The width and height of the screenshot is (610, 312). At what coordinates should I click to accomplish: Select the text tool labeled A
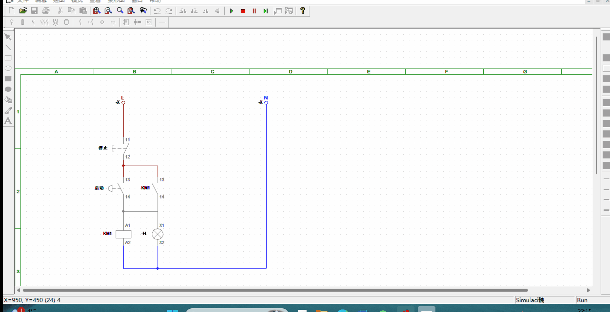(x=8, y=121)
